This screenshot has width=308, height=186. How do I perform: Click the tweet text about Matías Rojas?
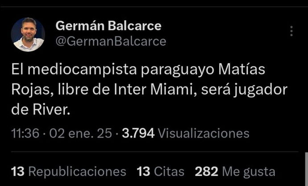click(149, 89)
